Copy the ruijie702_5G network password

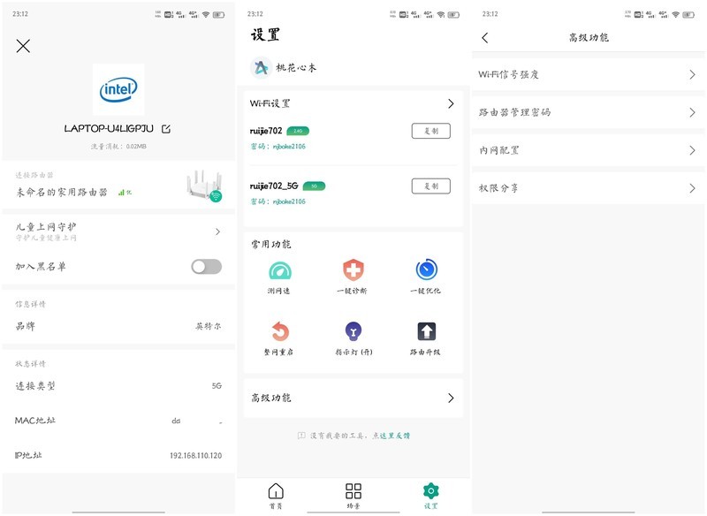pos(431,187)
